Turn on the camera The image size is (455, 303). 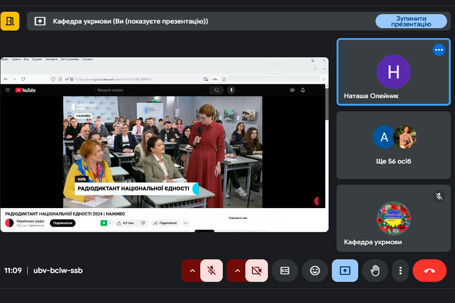point(256,271)
